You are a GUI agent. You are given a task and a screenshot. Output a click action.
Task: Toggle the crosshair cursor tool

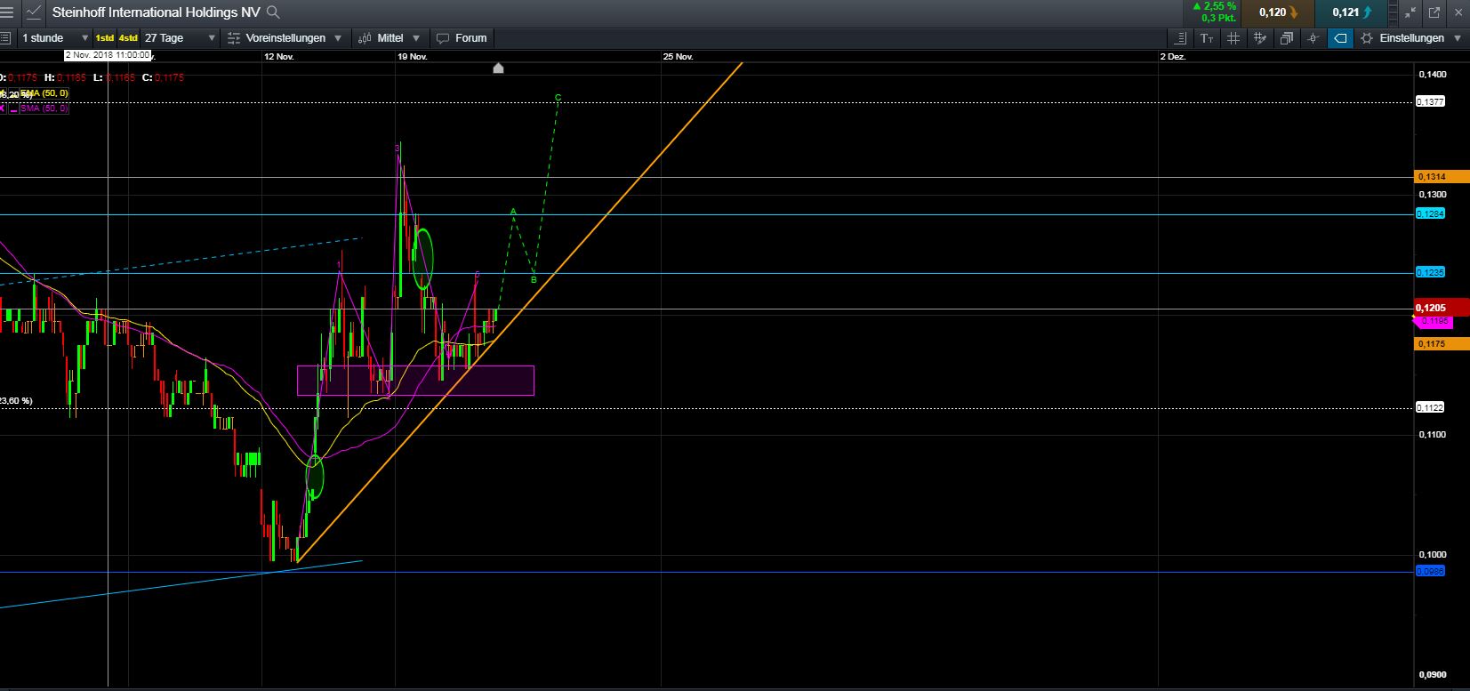[1313, 38]
